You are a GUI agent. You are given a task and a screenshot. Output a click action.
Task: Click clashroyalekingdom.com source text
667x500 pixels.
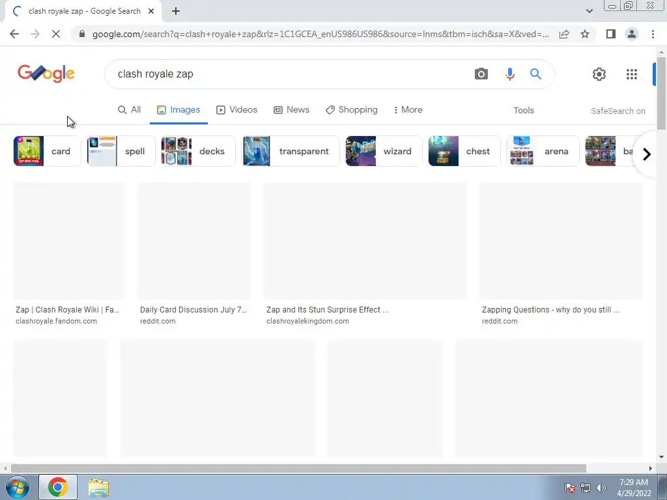pyautogui.click(x=307, y=321)
